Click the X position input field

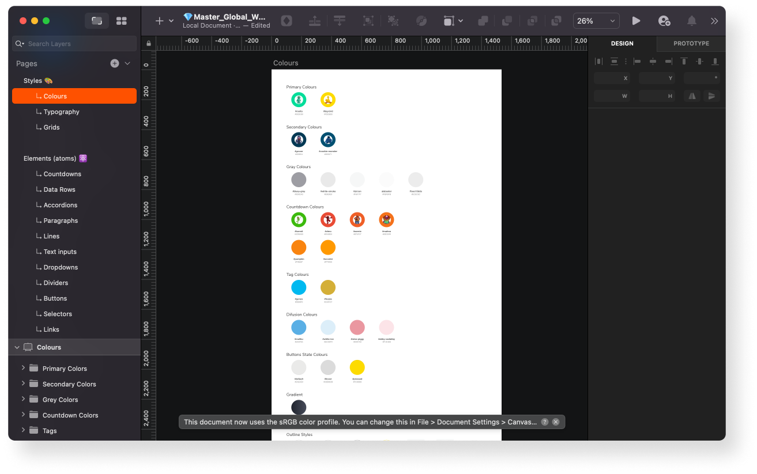612,78
